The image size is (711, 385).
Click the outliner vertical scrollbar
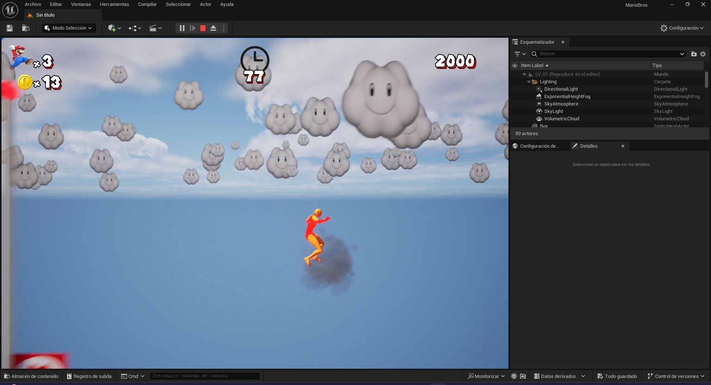706,79
